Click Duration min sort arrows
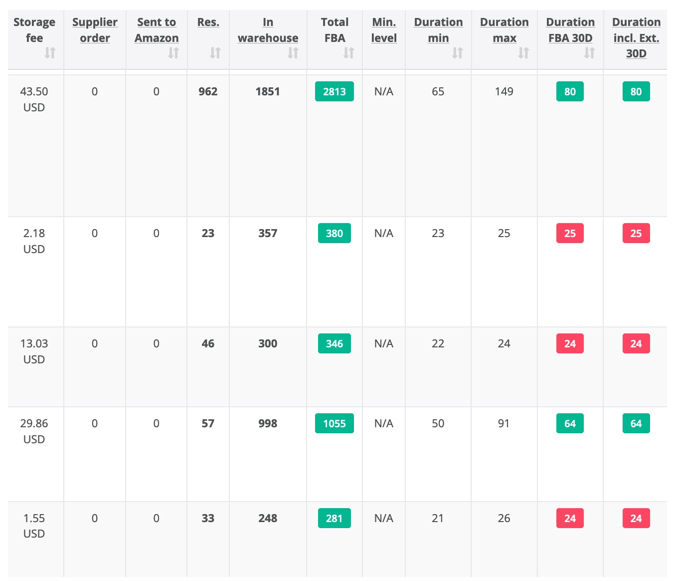 [x=457, y=53]
